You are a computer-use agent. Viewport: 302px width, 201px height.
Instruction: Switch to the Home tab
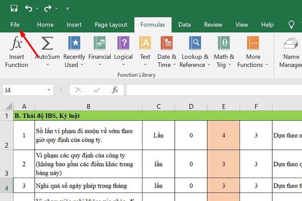click(45, 25)
